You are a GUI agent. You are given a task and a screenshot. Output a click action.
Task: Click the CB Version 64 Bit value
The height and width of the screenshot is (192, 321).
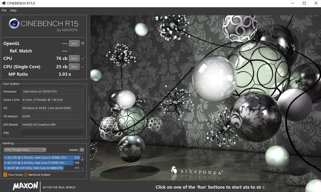pos(53,116)
